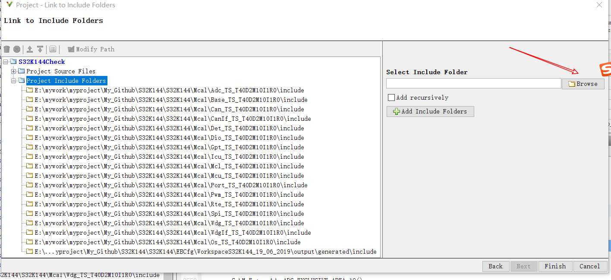
Task: Select the Spi_TS_T40D2M10I1R0 include path
Action: (169, 214)
